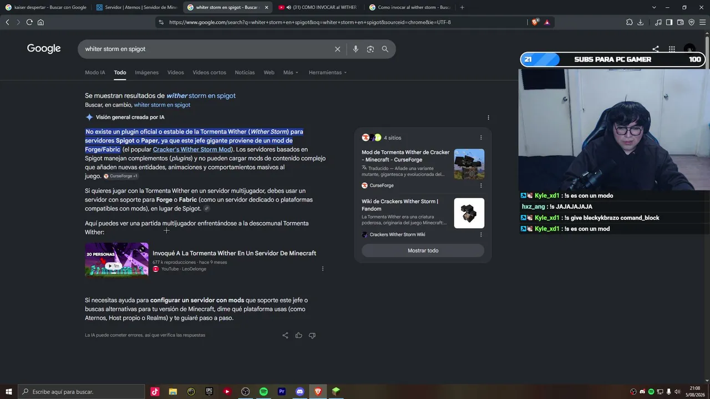This screenshot has height=399, width=710.
Task: Open the browser home page
Action: click(40, 22)
